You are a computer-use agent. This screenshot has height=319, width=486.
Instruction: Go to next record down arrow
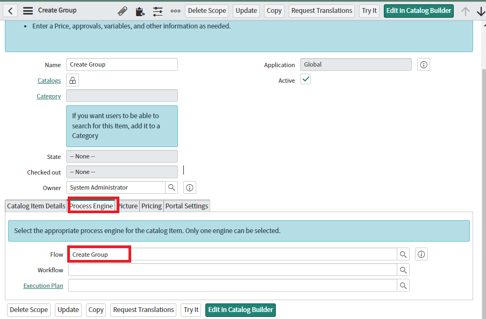tap(481, 11)
